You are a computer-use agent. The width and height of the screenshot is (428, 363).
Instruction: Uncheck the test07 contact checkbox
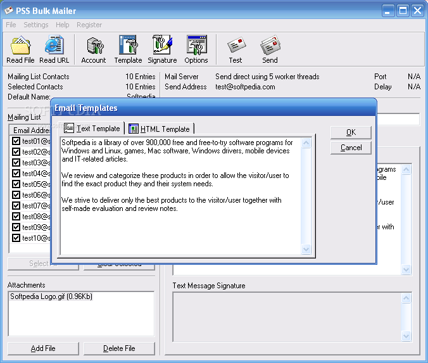tap(16, 205)
